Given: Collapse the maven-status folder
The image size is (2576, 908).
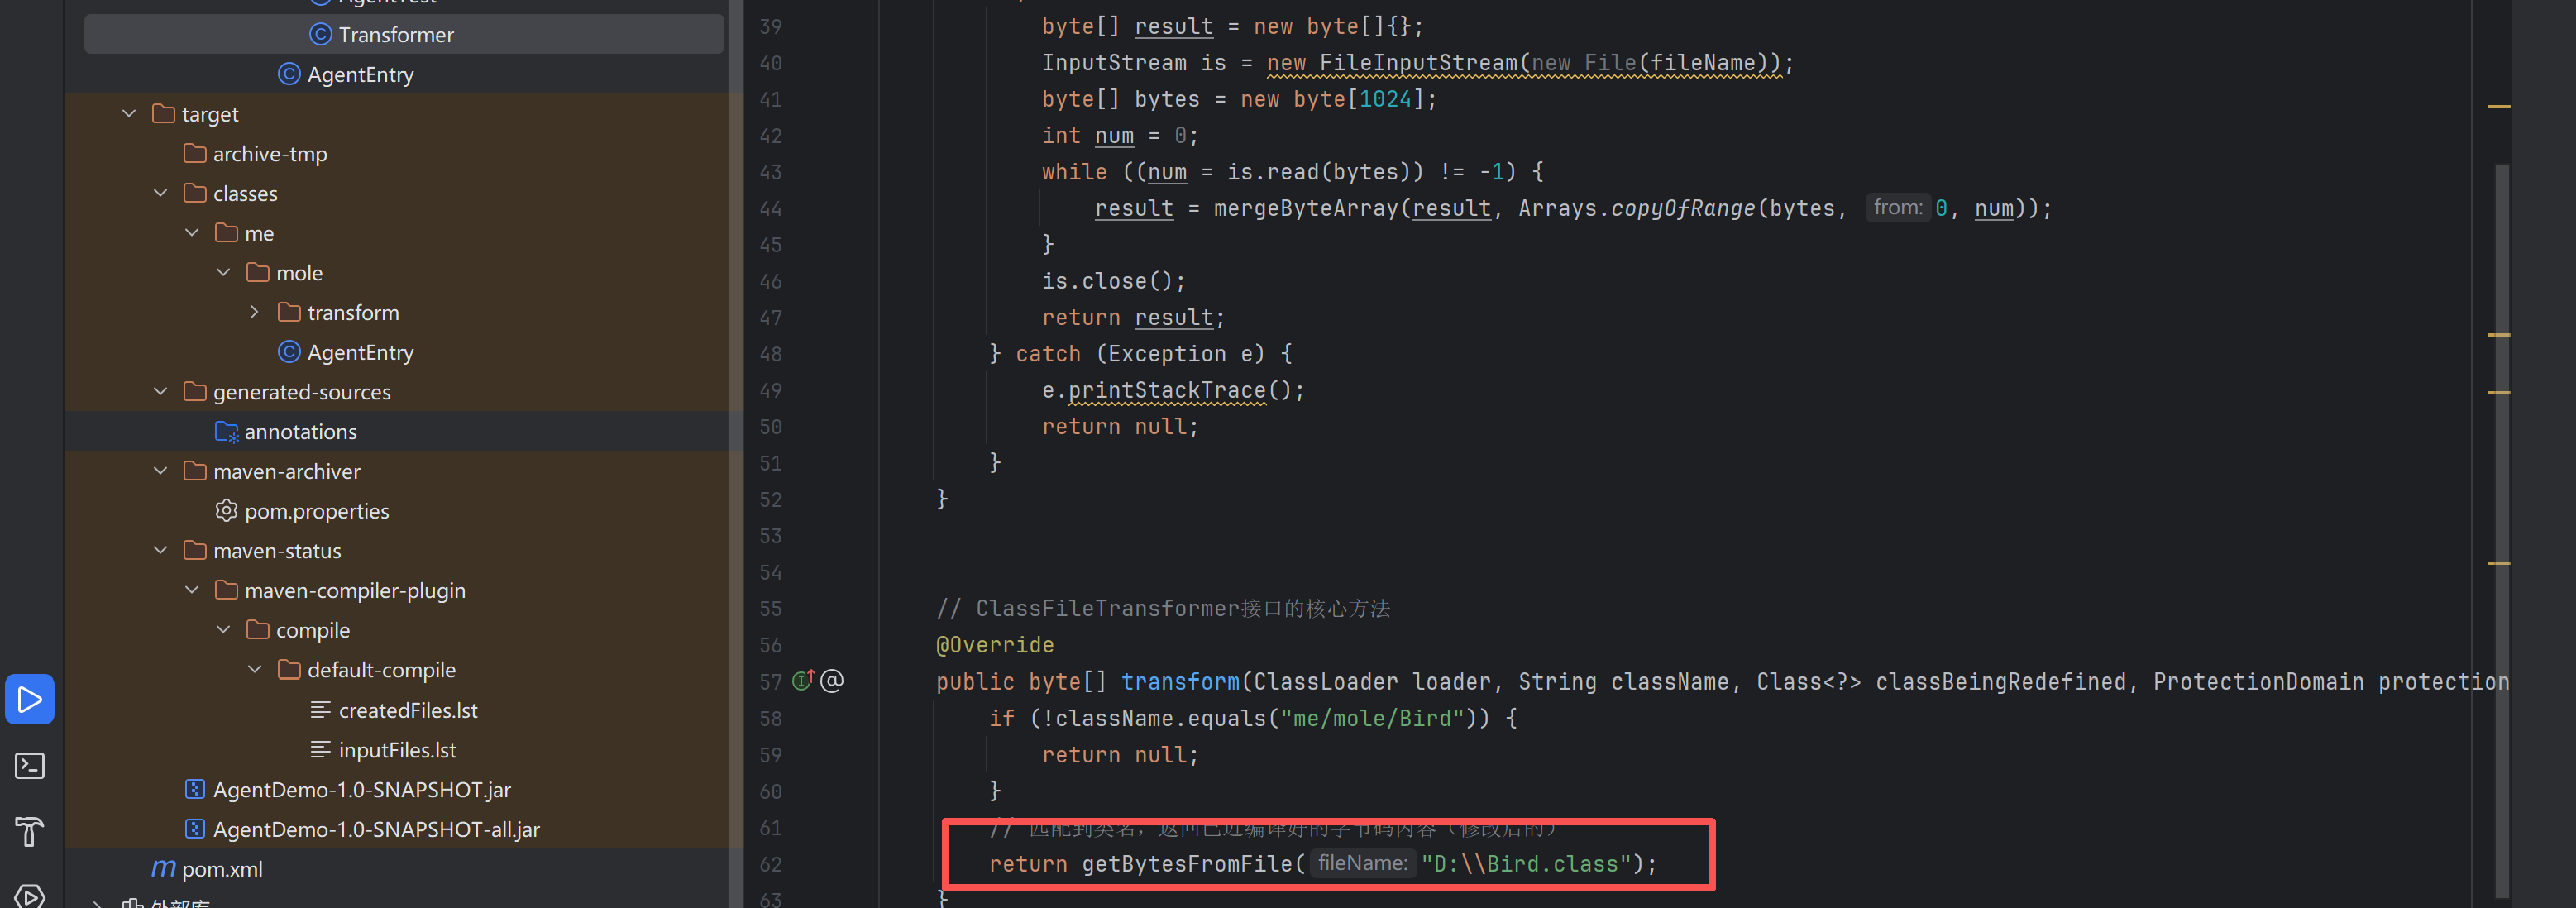Looking at the screenshot, I should pos(160,551).
